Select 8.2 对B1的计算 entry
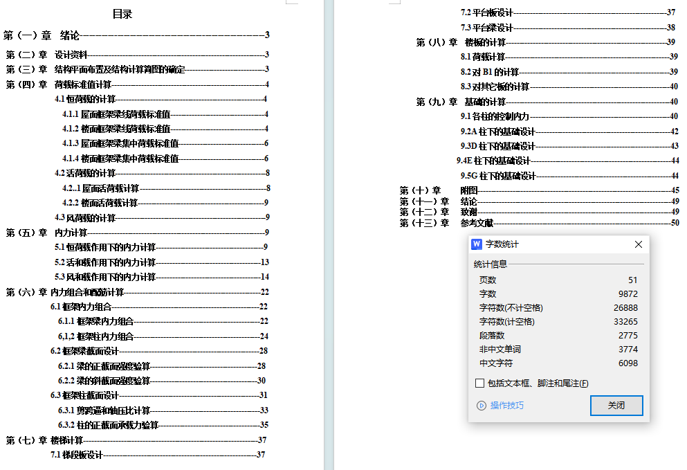Screen dimensions: 687x470 click(x=490, y=72)
